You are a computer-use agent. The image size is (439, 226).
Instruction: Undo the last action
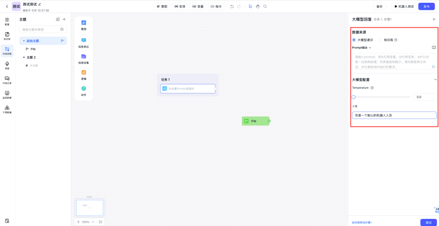point(231,6)
